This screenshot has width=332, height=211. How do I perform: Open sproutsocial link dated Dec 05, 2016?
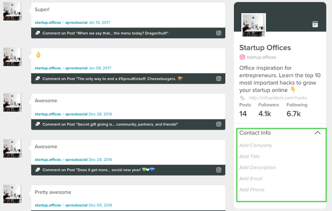[x=76, y=205]
